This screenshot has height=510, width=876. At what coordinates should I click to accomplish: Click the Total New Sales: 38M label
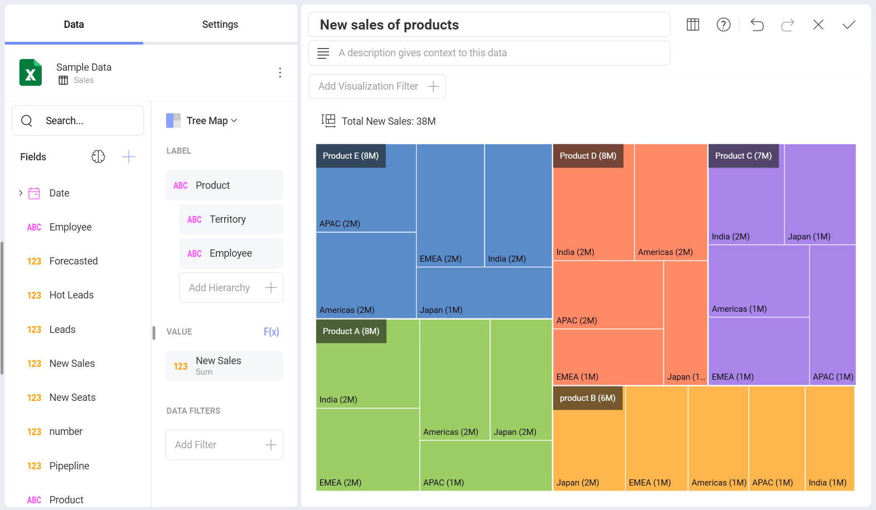tap(389, 121)
